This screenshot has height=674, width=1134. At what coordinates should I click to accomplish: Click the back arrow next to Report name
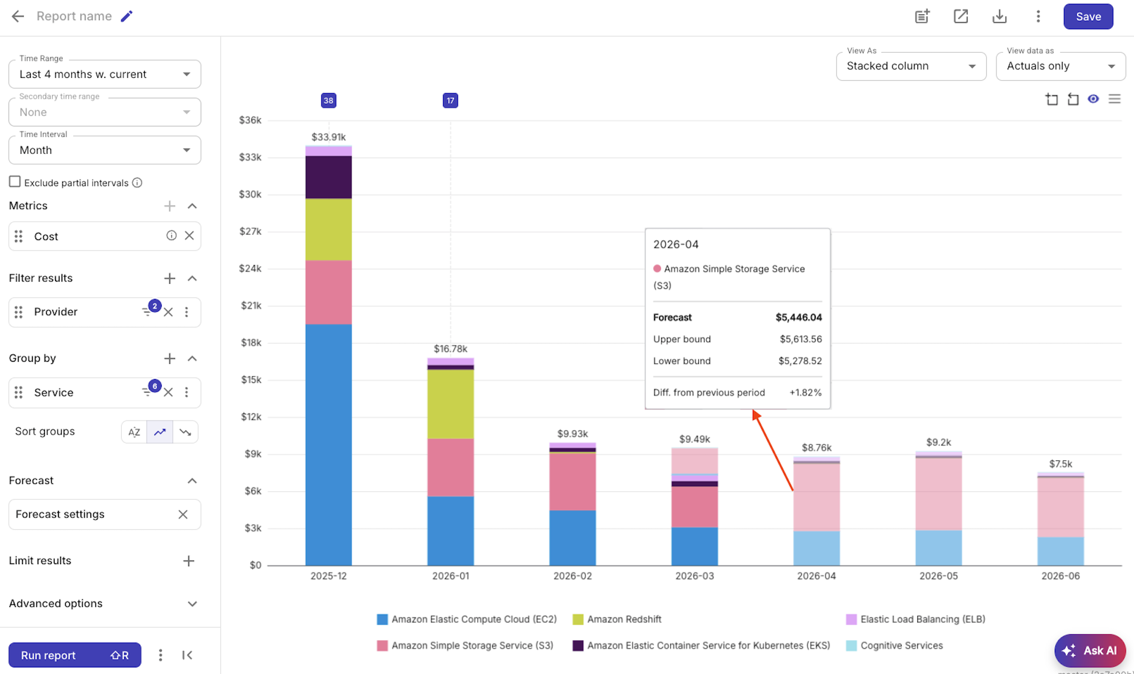point(17,16)
